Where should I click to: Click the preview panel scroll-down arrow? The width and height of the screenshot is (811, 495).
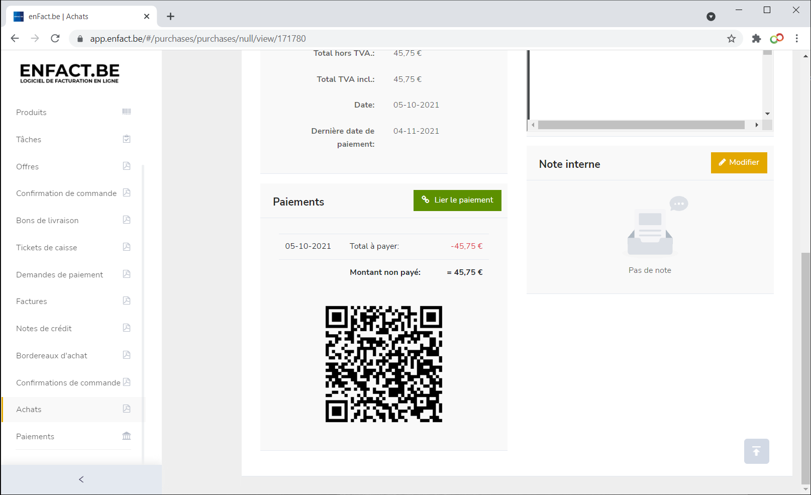coord(767,114)
